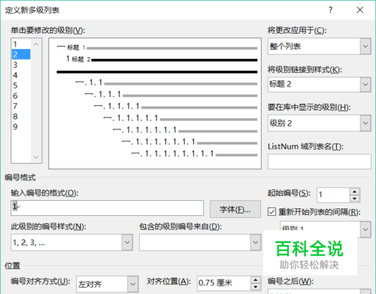Select level 1 in the level list
This screenshot has width=376, height=294.
pos(21,44)
